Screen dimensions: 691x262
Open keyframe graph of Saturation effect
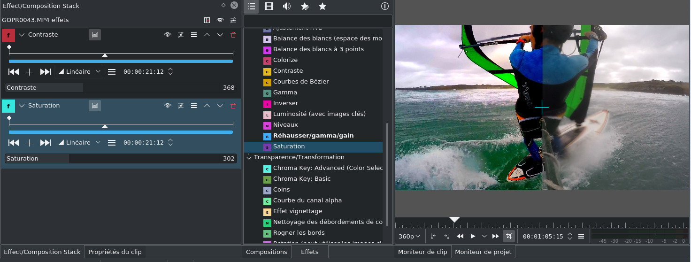coord(95,106)
